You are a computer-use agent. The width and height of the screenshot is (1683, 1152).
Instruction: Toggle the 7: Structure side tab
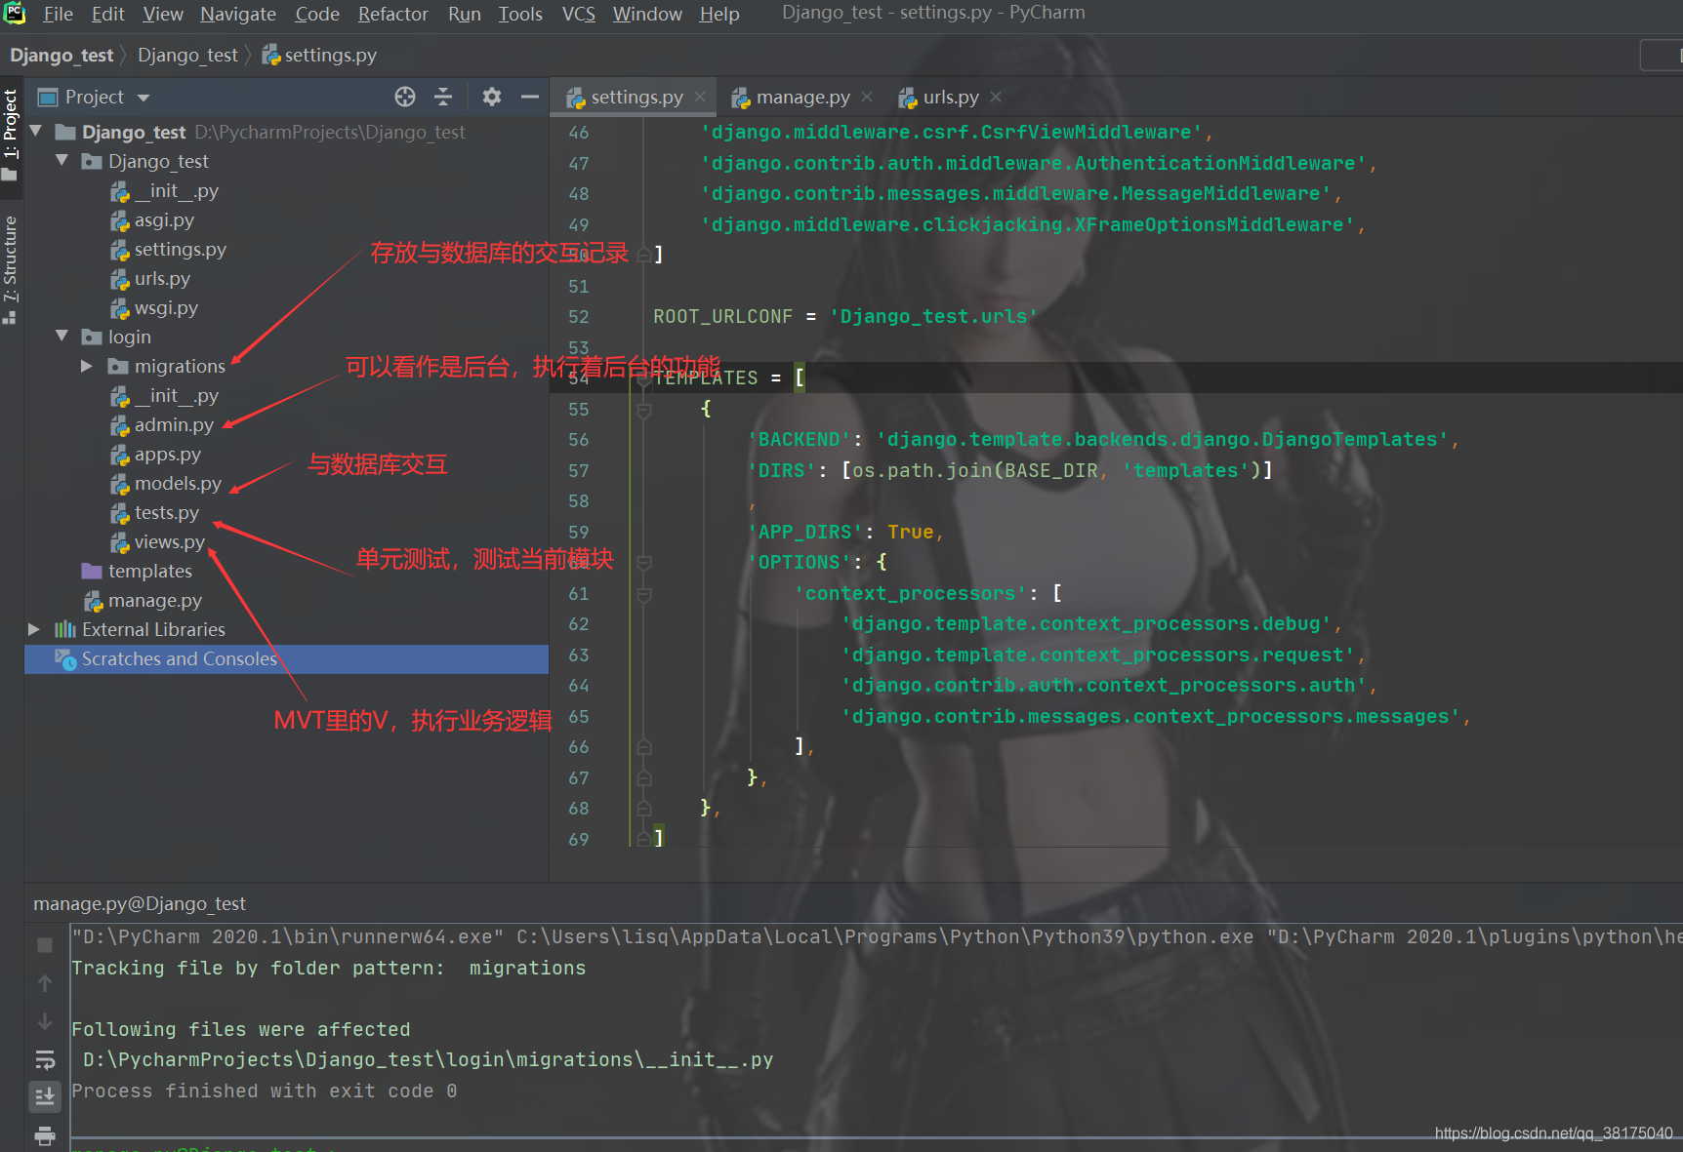click(x=11, y=269)
